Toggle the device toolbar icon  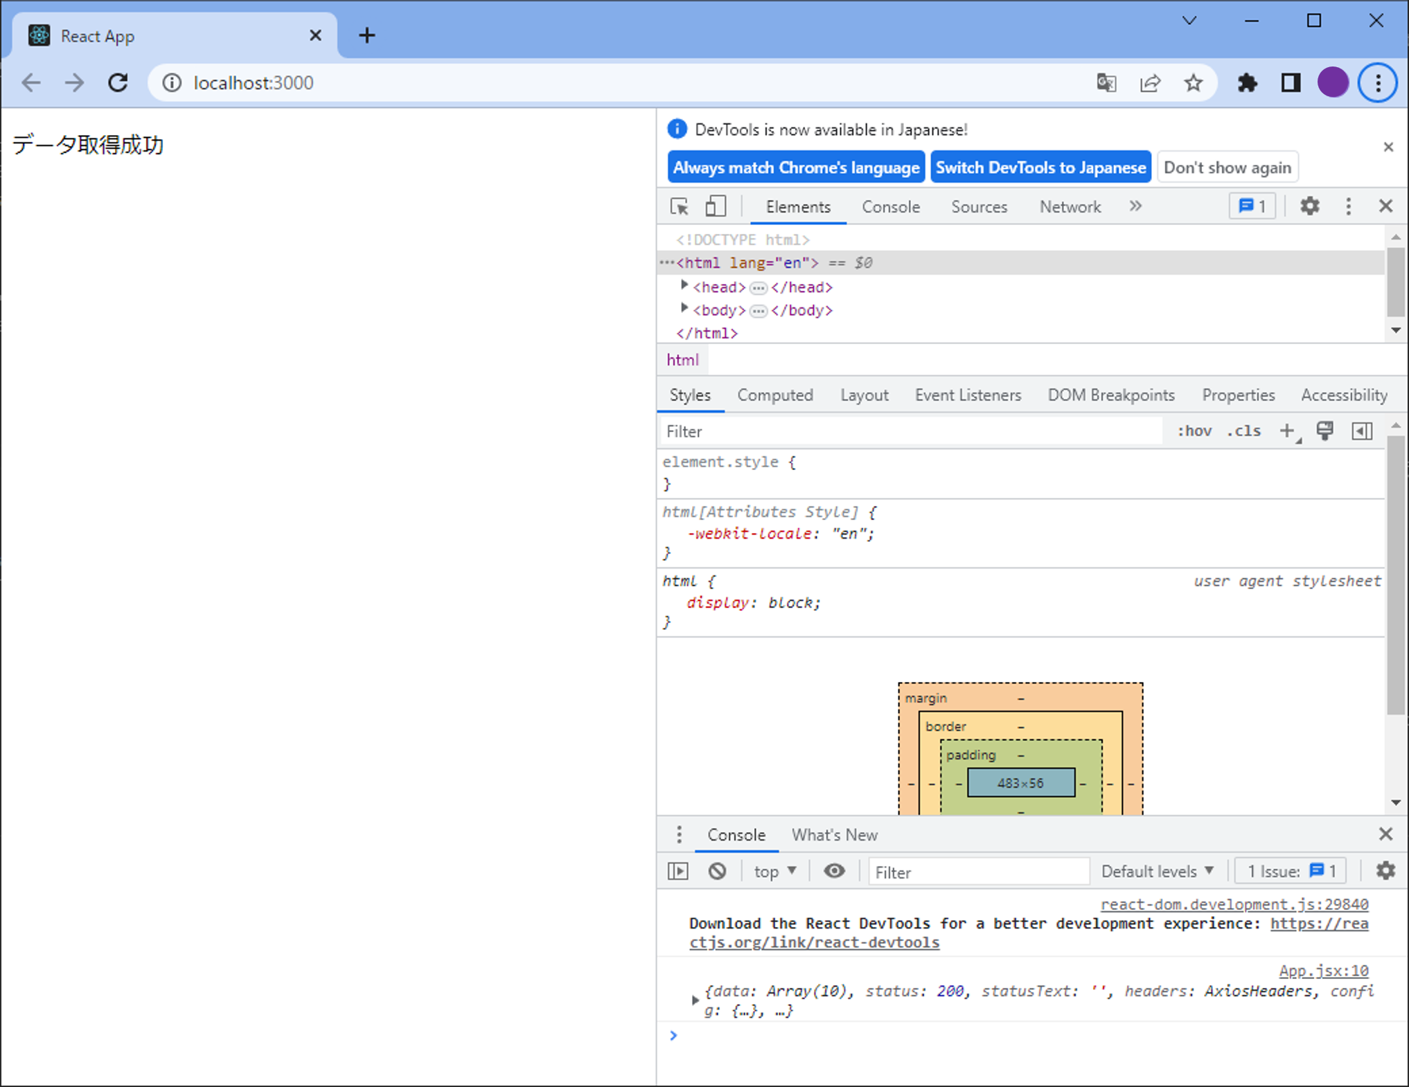click(x=716, y=206)
